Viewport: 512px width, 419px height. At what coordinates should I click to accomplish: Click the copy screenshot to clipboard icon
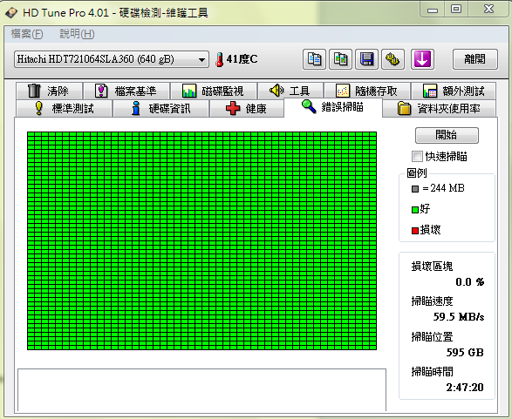(340, 59)
